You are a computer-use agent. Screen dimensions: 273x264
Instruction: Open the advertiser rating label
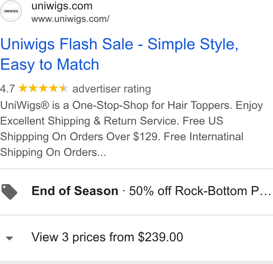[x=112, y=89]
